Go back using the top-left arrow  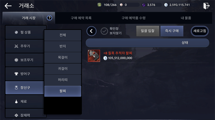(x=8, y=6)
